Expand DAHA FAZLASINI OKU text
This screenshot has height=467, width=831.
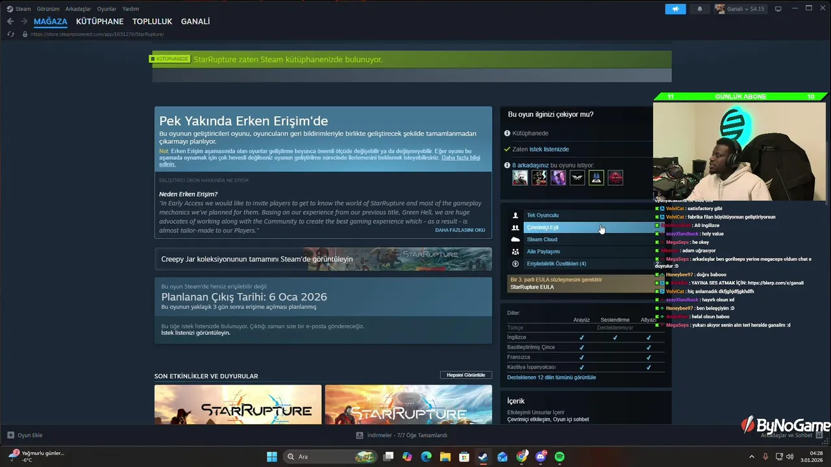[460, 230]
